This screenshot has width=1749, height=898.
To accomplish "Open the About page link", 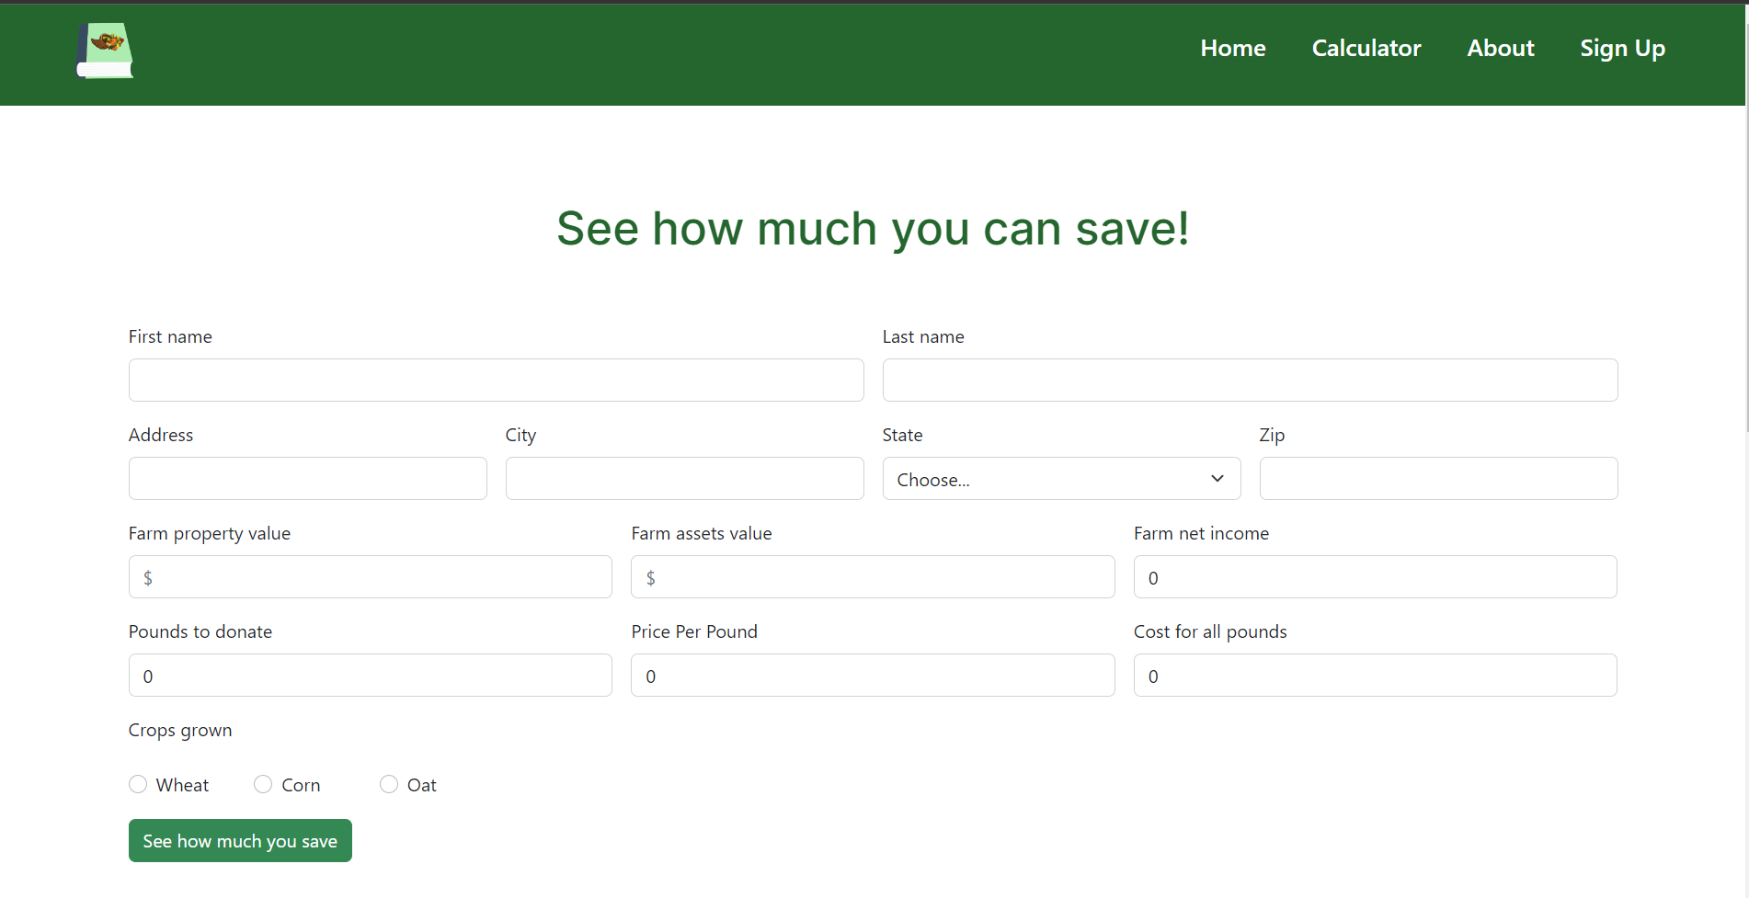I will [x=1501, y=48].
